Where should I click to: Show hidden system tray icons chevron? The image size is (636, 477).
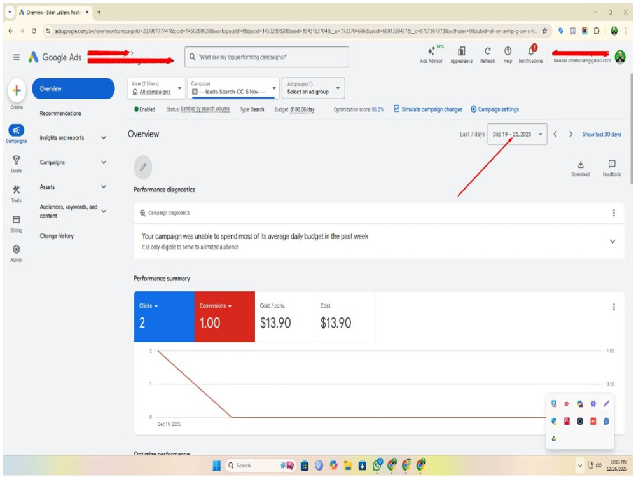tap(579, 466)
